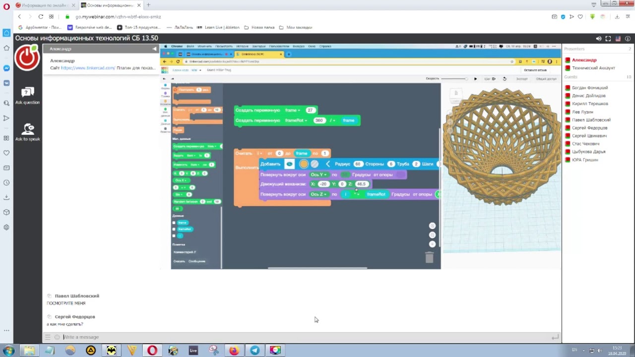Open new browser tab plus button
The image size is (635, 357).
pyautogui.click(x=148, y=5)
